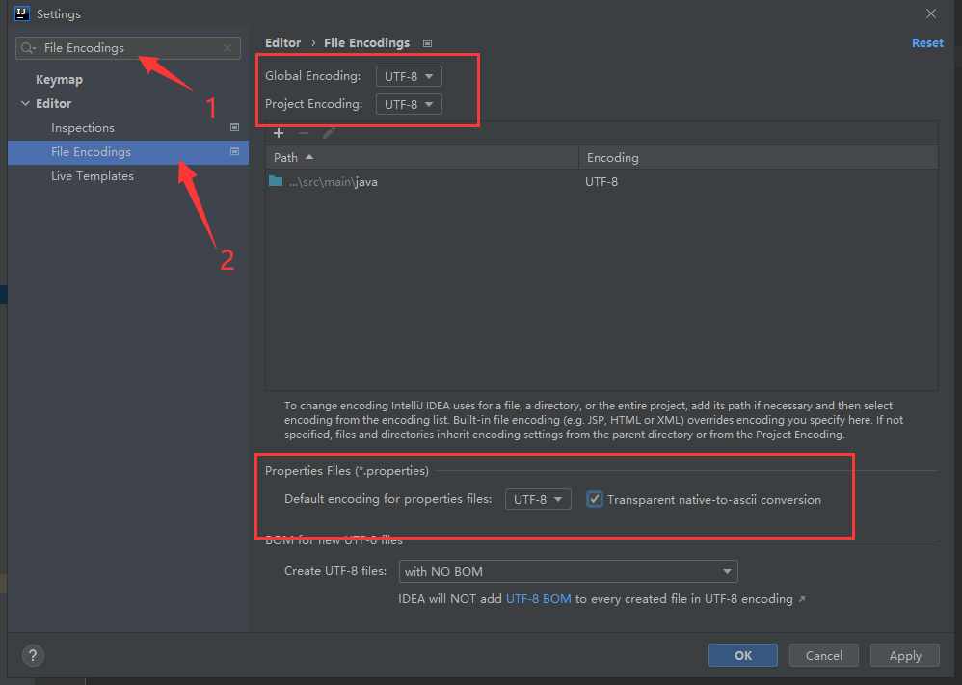This screenshot has width=962, height=685.
Task: Open external link arrow after BOM note
Action: coord(802,599)
